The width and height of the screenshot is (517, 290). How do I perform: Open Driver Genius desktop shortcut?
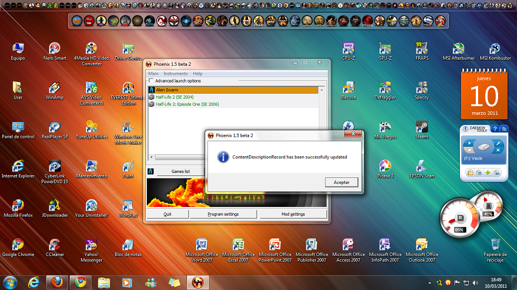pos(128,52)
